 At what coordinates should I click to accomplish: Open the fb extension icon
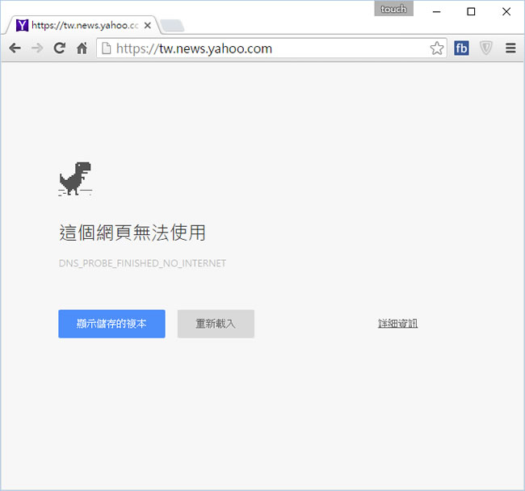(x=461, y=48)
